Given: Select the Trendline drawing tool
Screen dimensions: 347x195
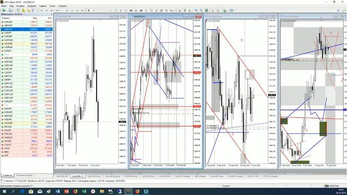Looking at the screenshot, I should pyautogui.click(x=111, y=10).
